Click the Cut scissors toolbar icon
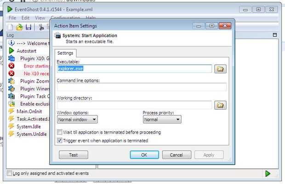This screenshot has height=184, width=285. 41,27
